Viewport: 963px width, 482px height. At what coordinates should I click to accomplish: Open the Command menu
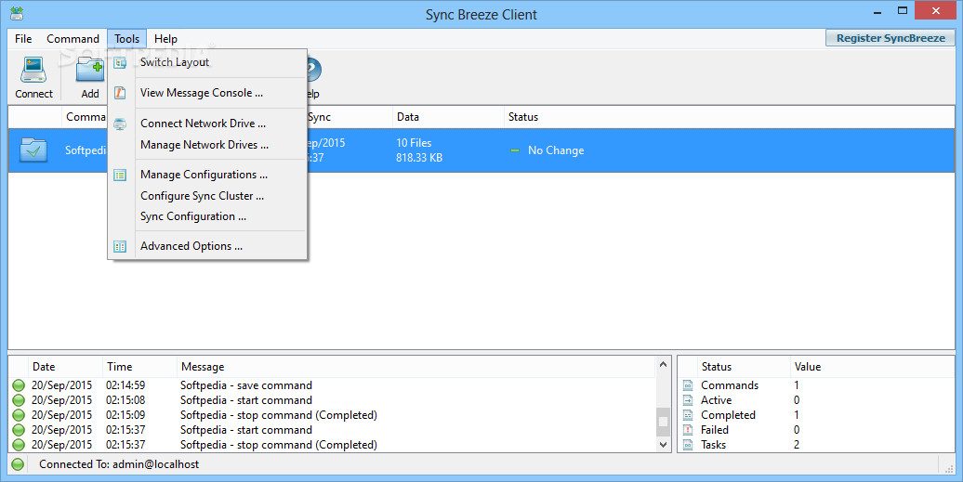tap(73, 39)
